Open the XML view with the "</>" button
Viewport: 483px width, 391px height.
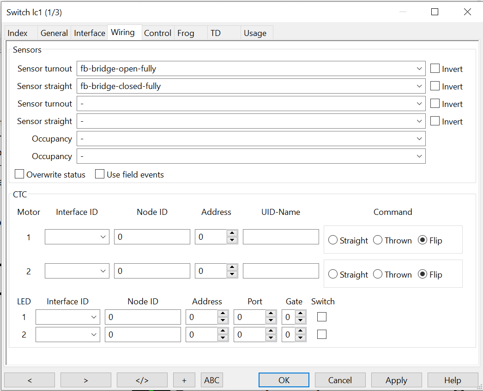click(142, 379)
